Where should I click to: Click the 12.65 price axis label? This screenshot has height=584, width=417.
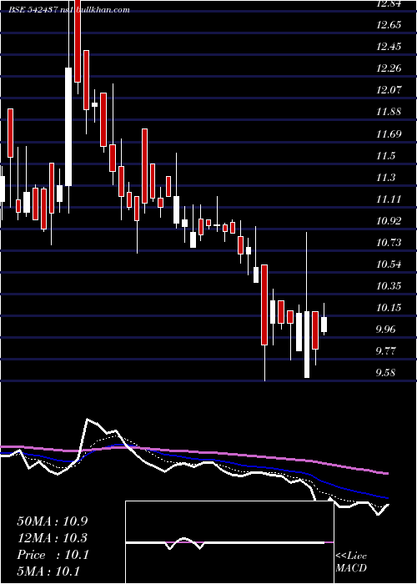click(x=389, y=25)
